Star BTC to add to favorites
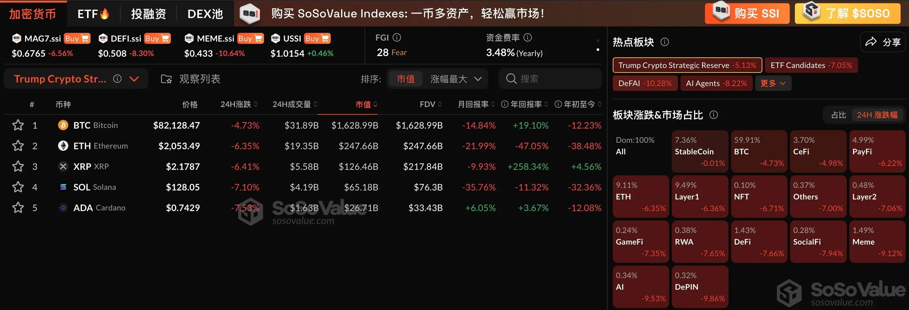Image resolution: width=909 pixels, height=310 pixels. pos(18,125)
